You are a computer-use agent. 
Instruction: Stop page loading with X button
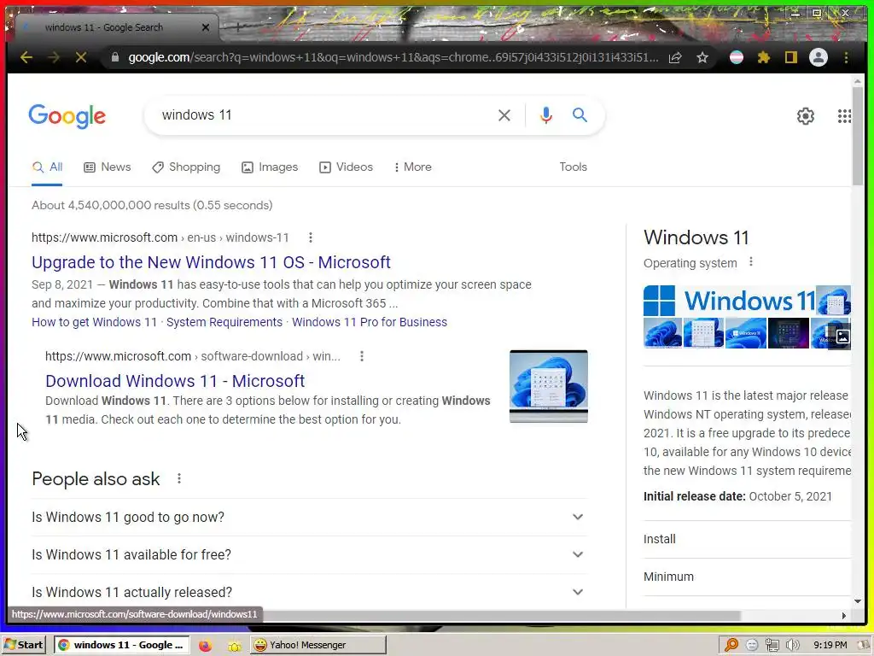(x=81, y=57)
